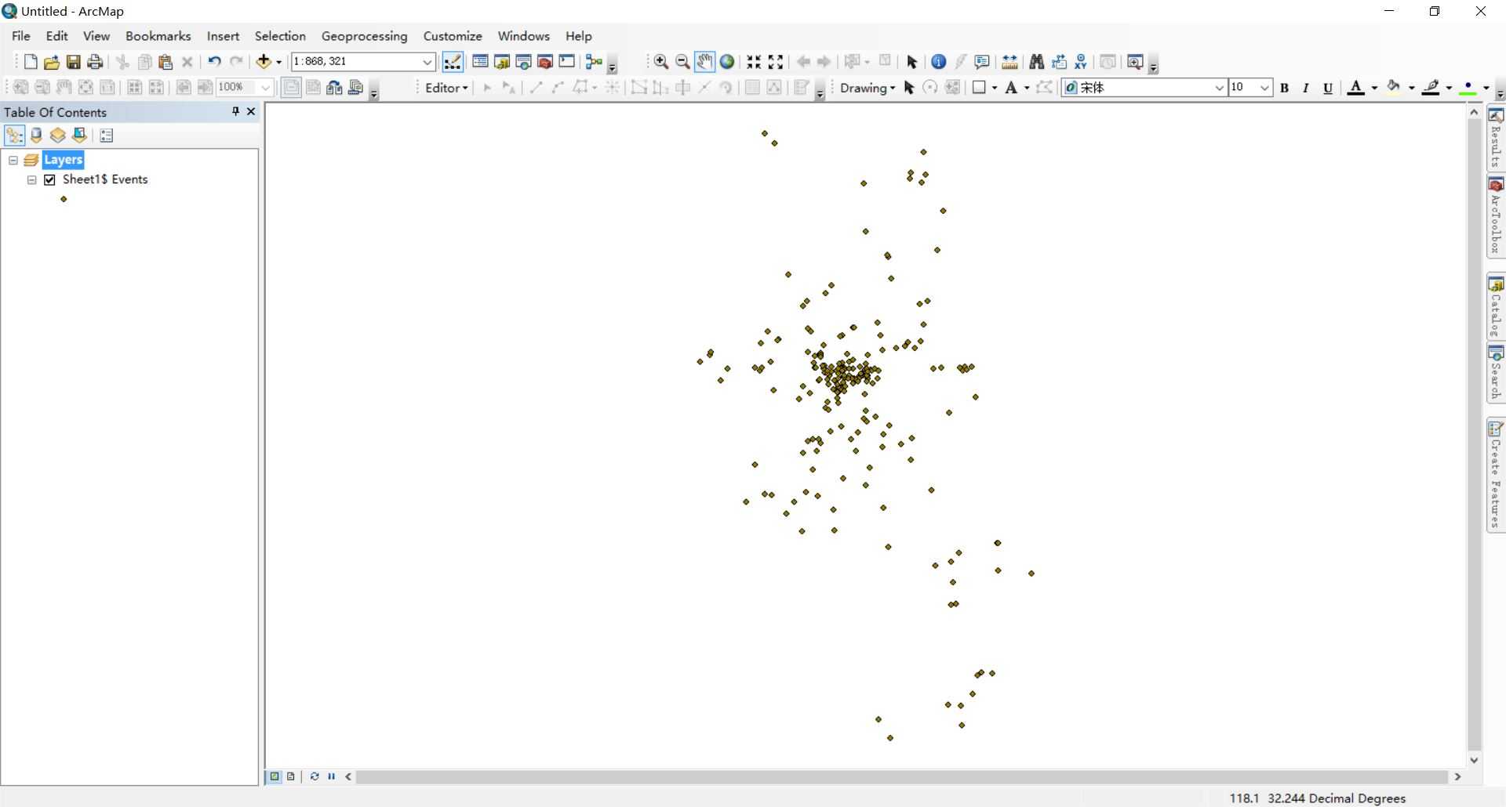Viewport: 1506px width, 807px height.
Task: Launch ModelBuilder window
Action: coord(594,62)
